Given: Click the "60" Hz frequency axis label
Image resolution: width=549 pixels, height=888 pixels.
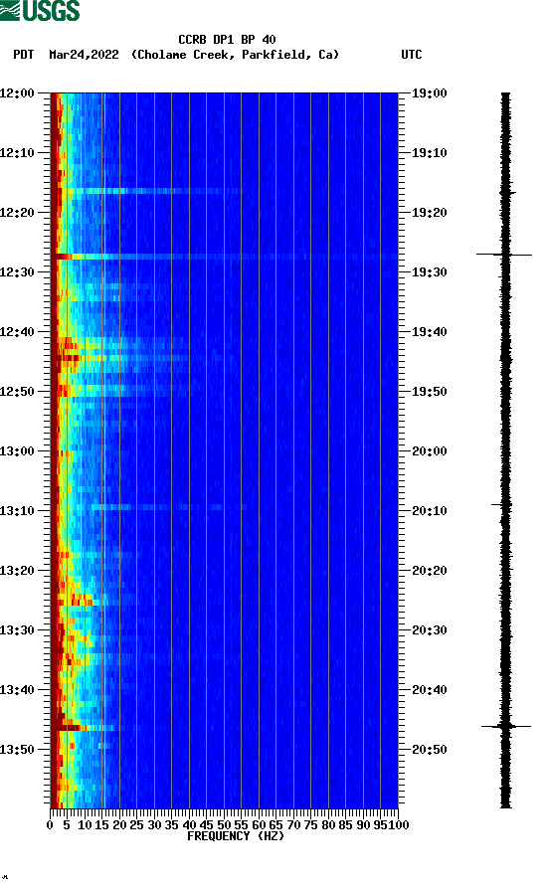Looking at the screenshot, I should (259, 825).
